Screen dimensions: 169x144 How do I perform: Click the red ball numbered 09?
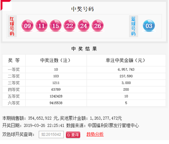(x=27, y=26)
